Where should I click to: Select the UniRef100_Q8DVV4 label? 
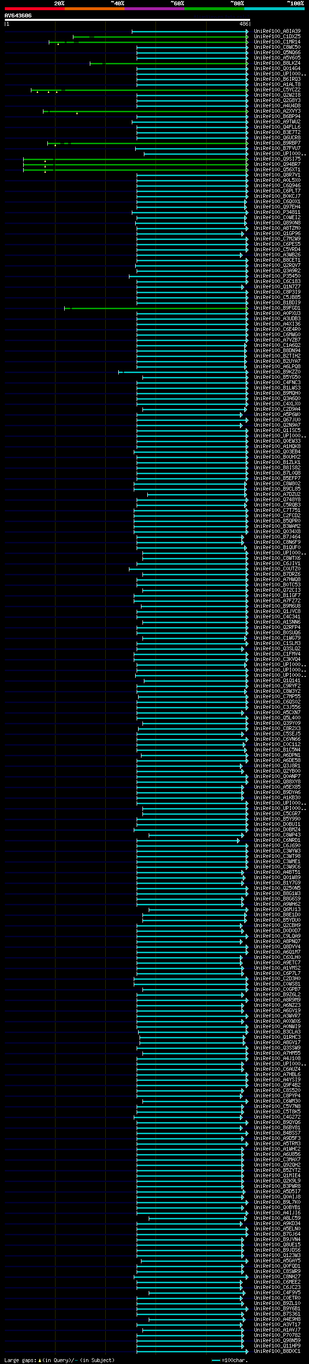[x=277, y=946]
